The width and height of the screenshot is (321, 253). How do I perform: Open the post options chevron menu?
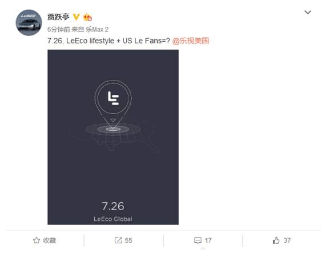point(308,13)
